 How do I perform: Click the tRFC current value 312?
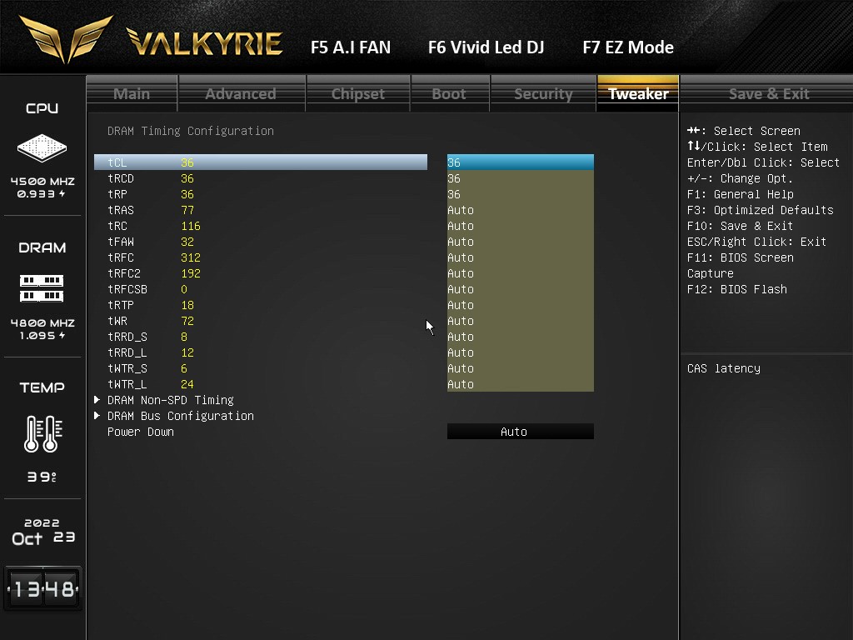coord(191,257)
